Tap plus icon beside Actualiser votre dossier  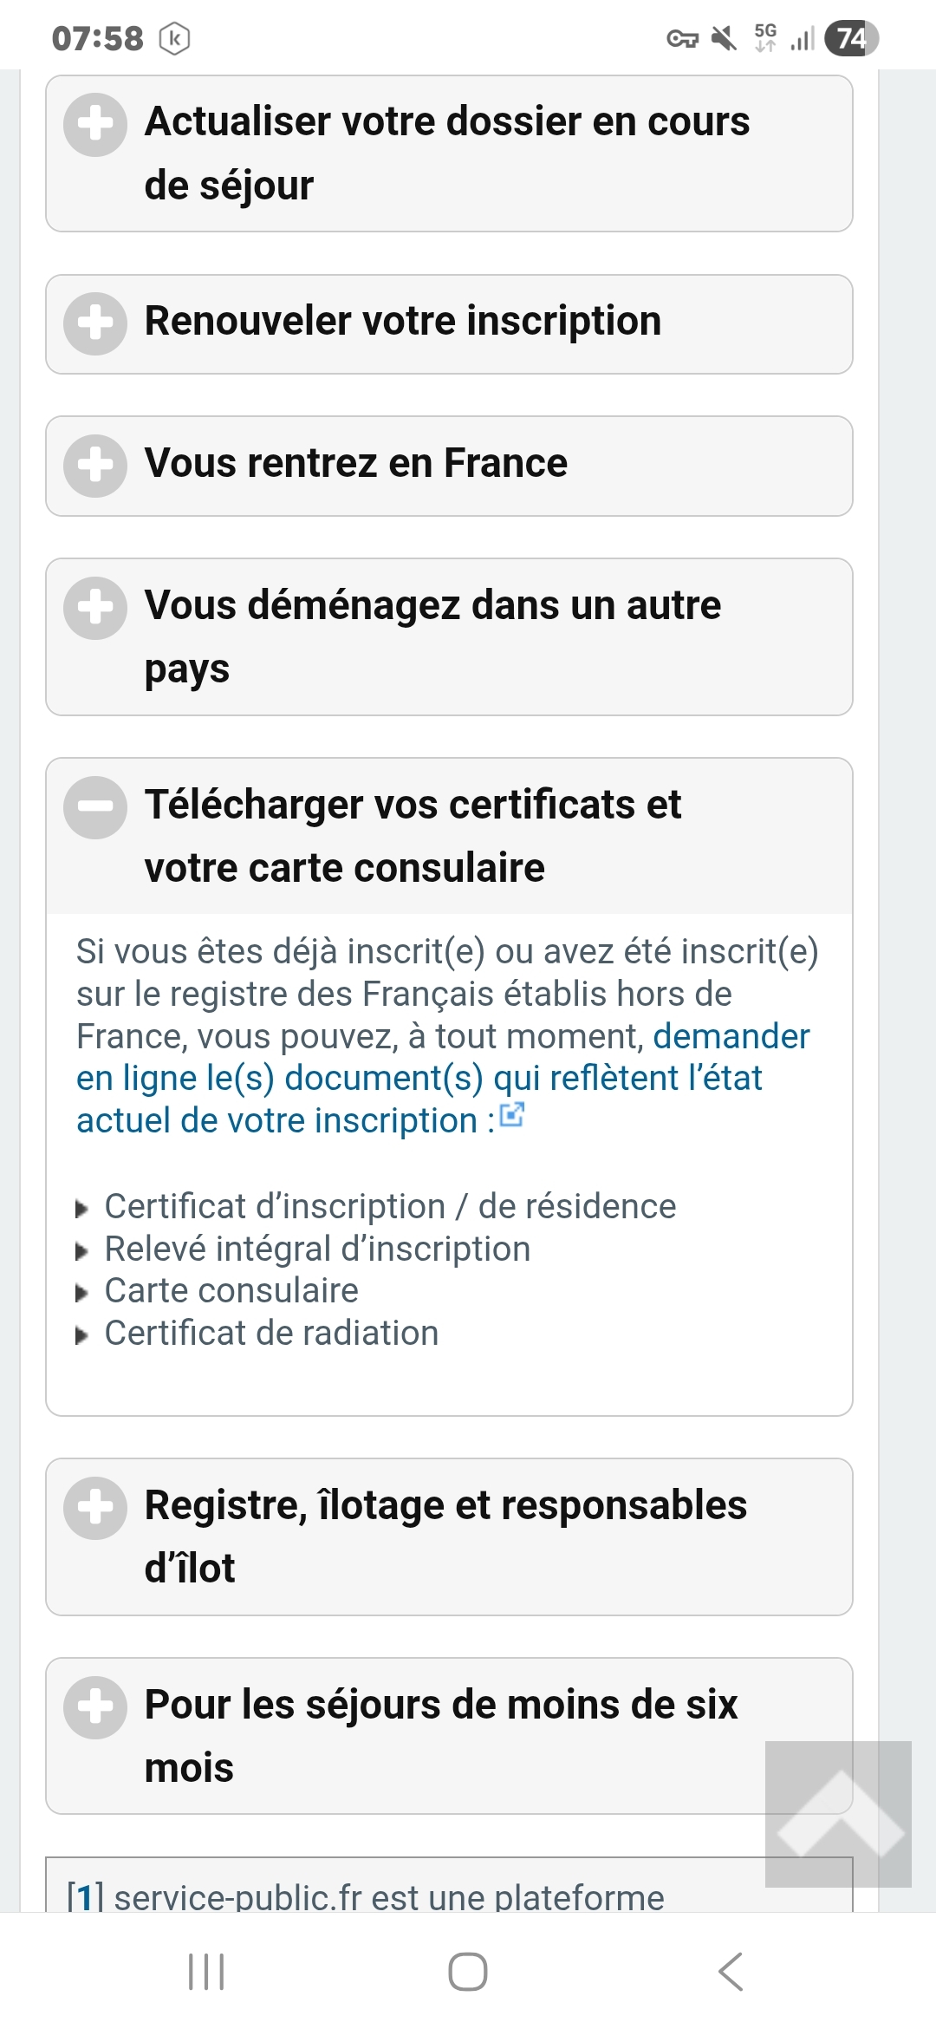point(95,125)
